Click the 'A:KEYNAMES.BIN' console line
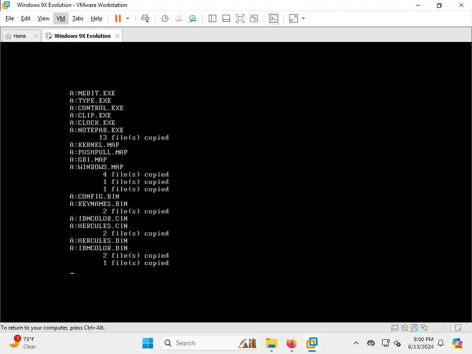This screenshot has height=354, width=472. (x=99, y=204)
